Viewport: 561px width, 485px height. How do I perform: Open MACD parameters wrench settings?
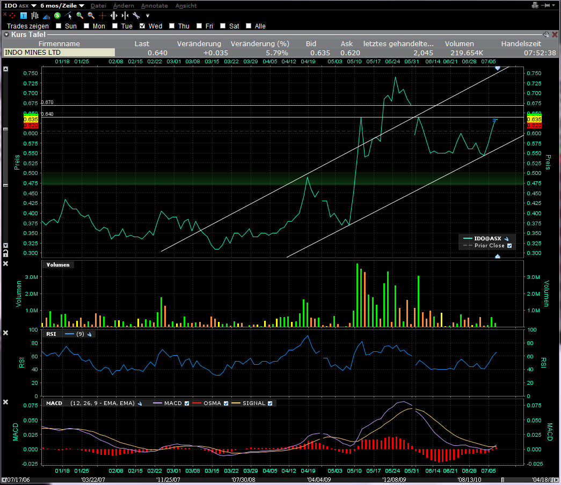click(140, 403)
